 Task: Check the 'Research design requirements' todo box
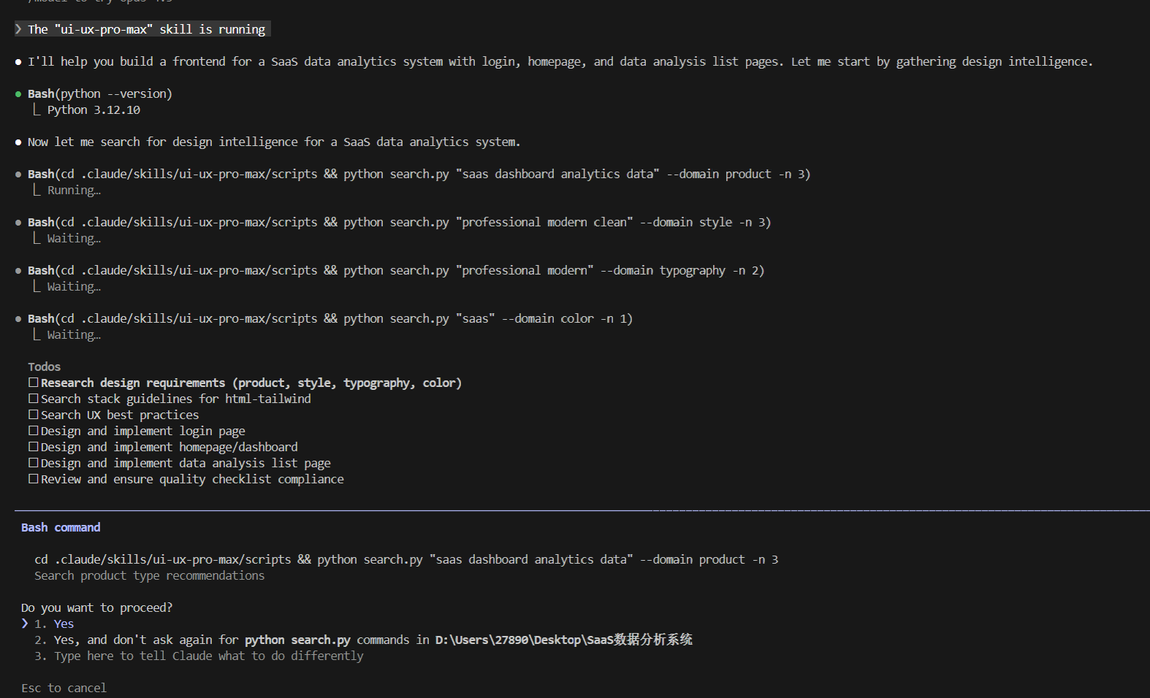(33, 383)
